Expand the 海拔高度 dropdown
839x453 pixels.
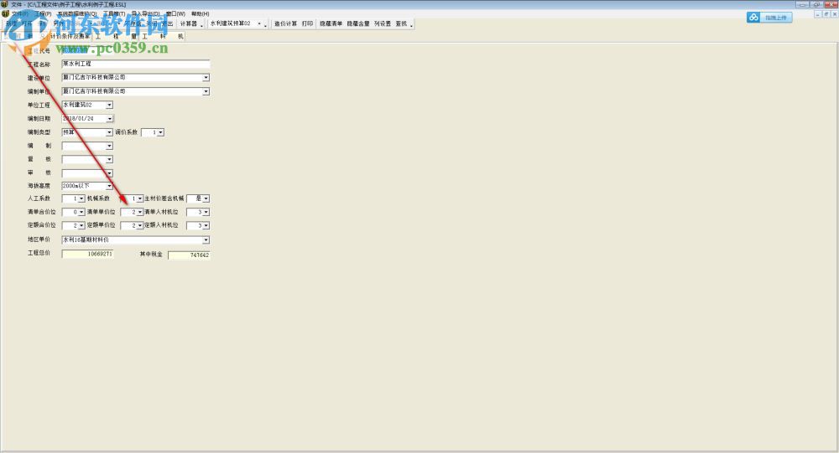tap(109, 186)
